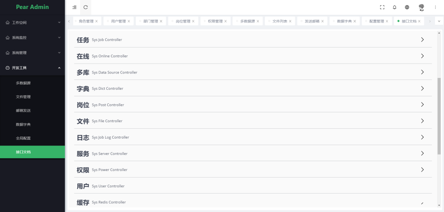
Task: Close the 发送邮箱 tab
Action: [x=323, y=21]
